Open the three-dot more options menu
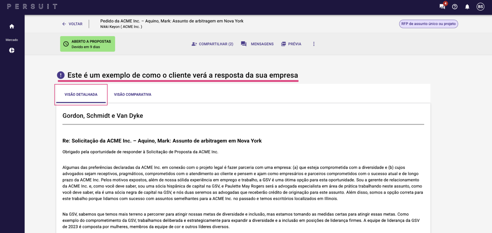This screenshot has width=492, height=233. pos(314,44)
